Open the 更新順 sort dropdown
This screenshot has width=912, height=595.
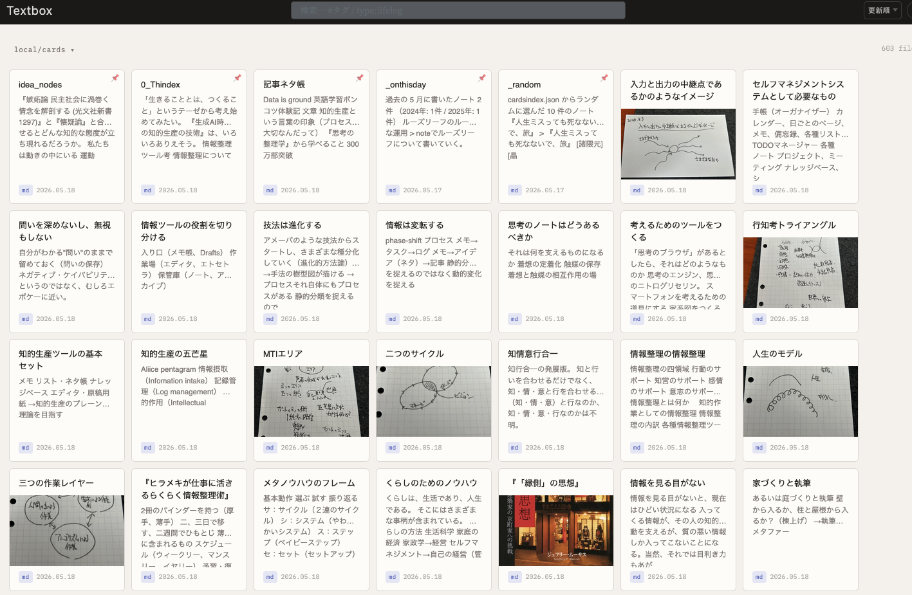(882, 10)
